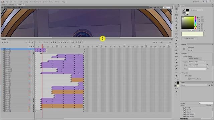Image resolution: width=214 pixels, height=120 pixels.
Task: Select the Saturation radio button
Action: point(198,19)
